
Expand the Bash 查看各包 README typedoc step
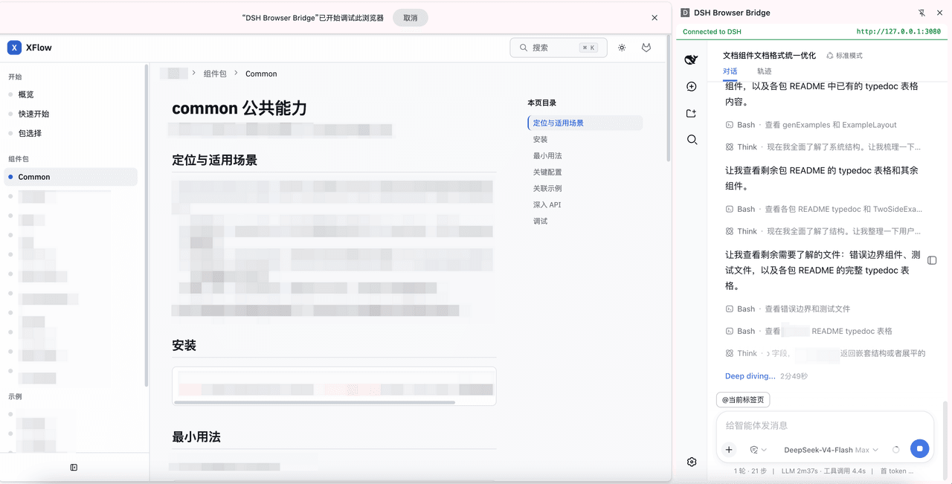pos(823,209)
